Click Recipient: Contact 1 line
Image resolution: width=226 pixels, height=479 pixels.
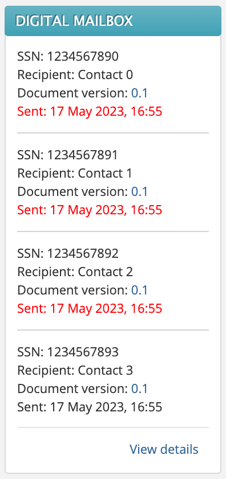[x=75, y=173]
